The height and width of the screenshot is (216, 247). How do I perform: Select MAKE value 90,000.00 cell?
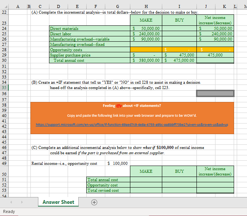click(x=146, y=39)
